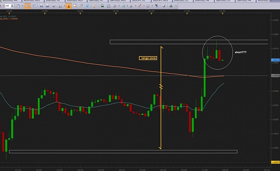280x171 pixels.
Task: Toggle the first orange highlighted toolbar button
Action: [28, 6]
